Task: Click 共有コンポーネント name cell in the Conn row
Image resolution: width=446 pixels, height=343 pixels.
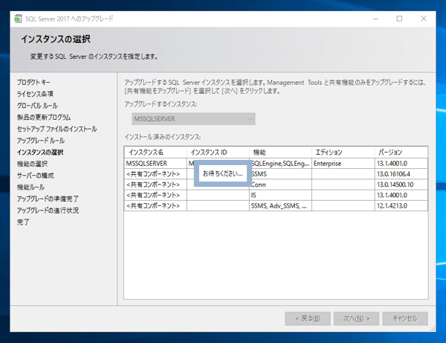Action: tap(155, 185)
